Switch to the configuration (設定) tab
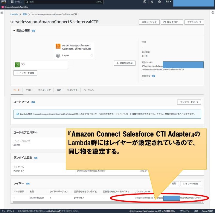Screen dimensions: 215x213 point(59,90)
